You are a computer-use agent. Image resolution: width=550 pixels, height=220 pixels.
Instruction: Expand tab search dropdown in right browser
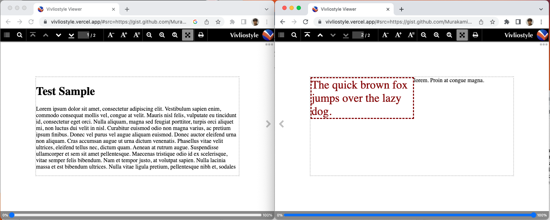[x=541, y=9]
